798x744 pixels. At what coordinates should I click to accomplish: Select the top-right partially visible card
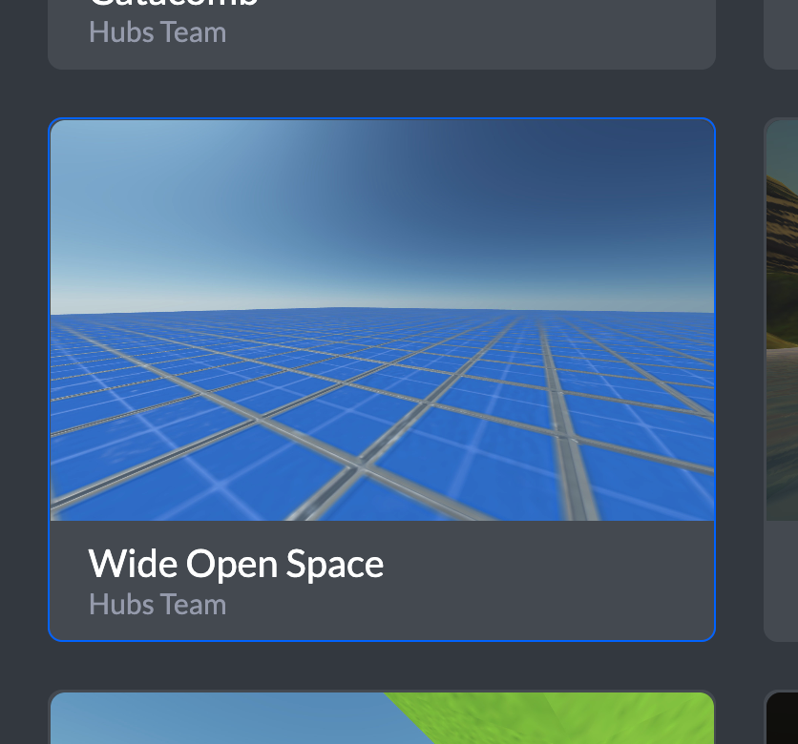(781, 34)
